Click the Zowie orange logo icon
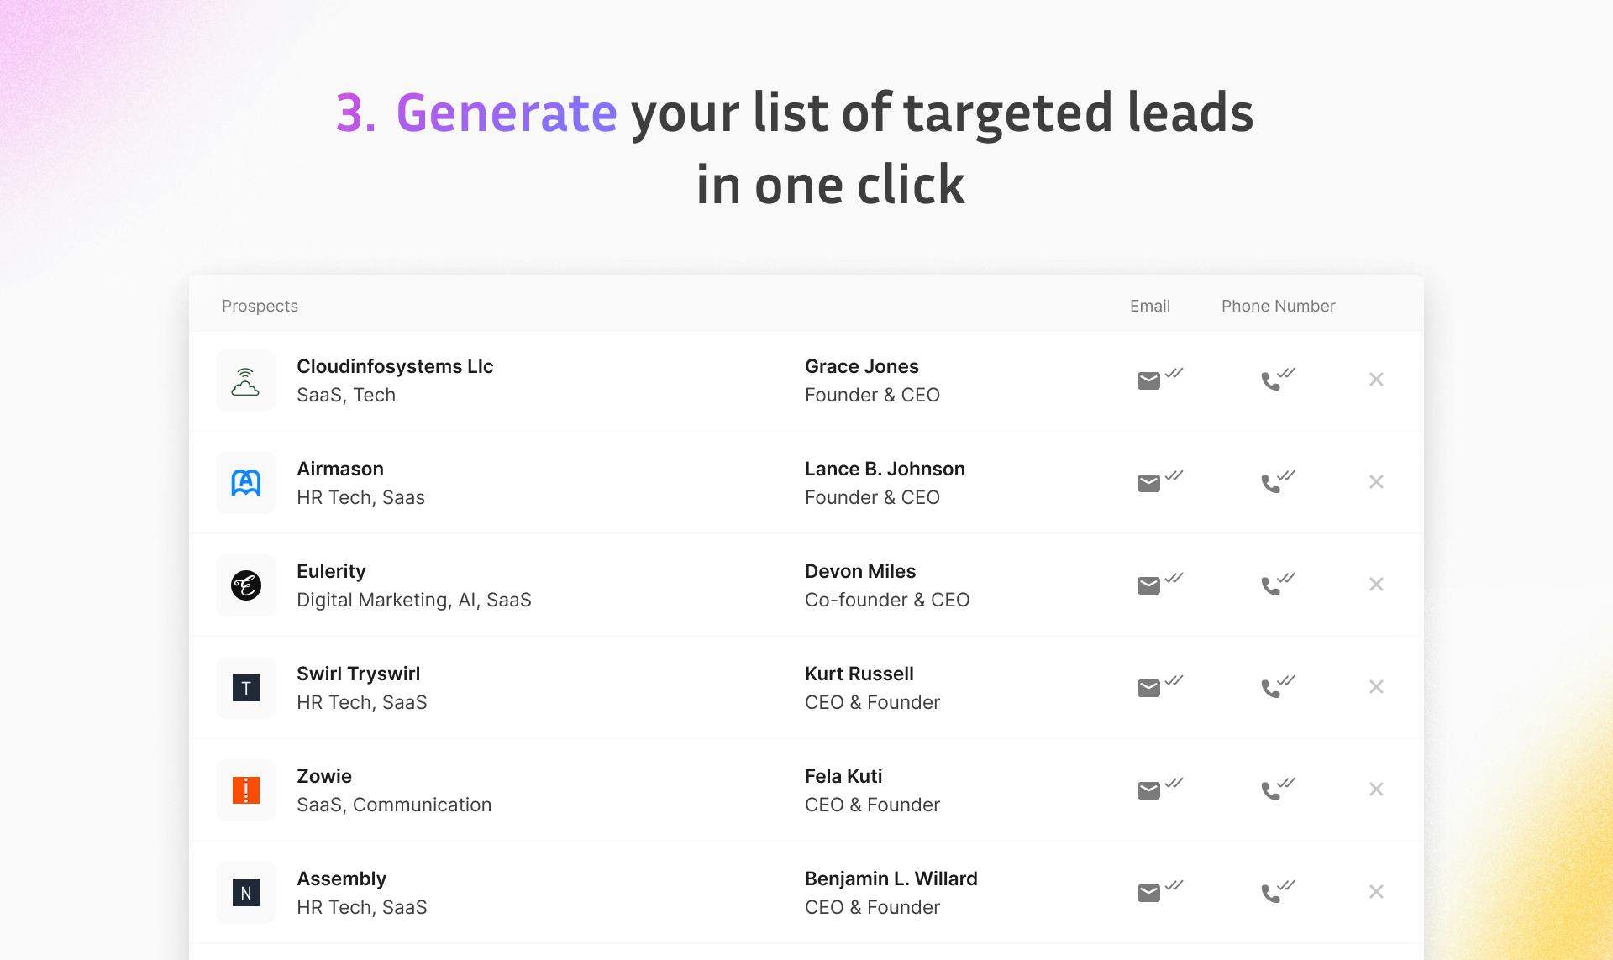This screenshot has height=960, width=1613. [x=245, y=790]
